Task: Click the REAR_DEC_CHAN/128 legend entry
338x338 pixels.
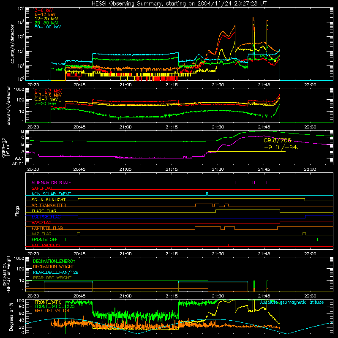Action: point(56,272)
